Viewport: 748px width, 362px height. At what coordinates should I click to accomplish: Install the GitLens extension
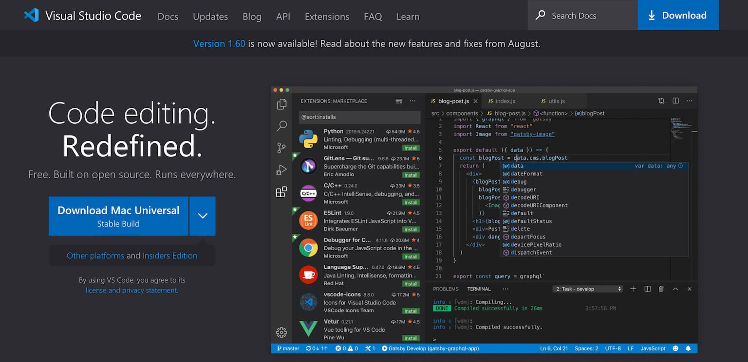pyautogui.click(x=411, y=175)
